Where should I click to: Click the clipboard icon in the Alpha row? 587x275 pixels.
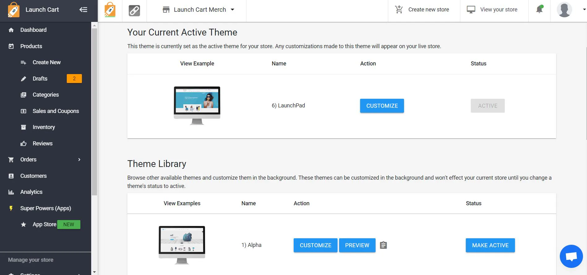click(x=383, y=245)
